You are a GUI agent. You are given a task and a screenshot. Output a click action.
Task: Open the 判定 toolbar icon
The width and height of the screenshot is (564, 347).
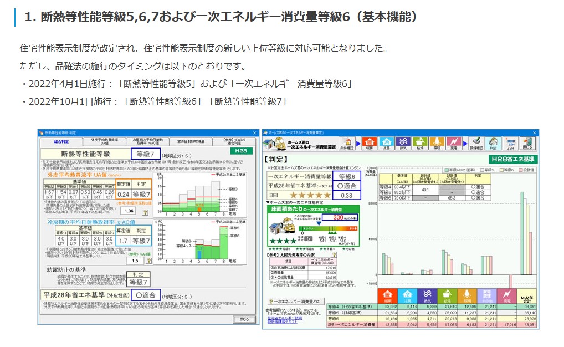pos(494,143)
